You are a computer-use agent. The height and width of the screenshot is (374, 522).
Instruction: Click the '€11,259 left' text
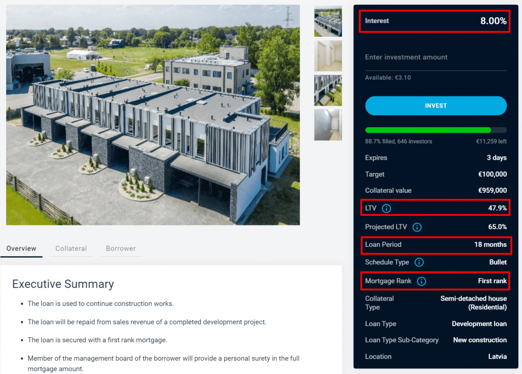pos(491,141)
